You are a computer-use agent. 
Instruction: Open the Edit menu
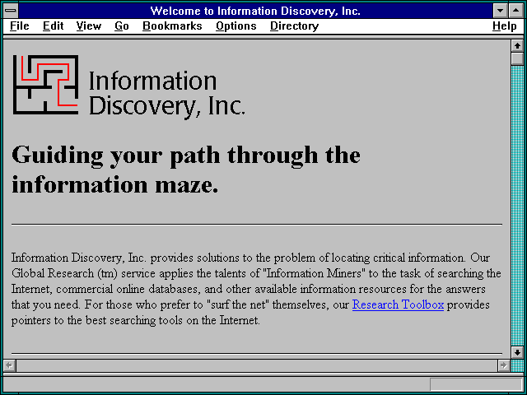point(53,26)
